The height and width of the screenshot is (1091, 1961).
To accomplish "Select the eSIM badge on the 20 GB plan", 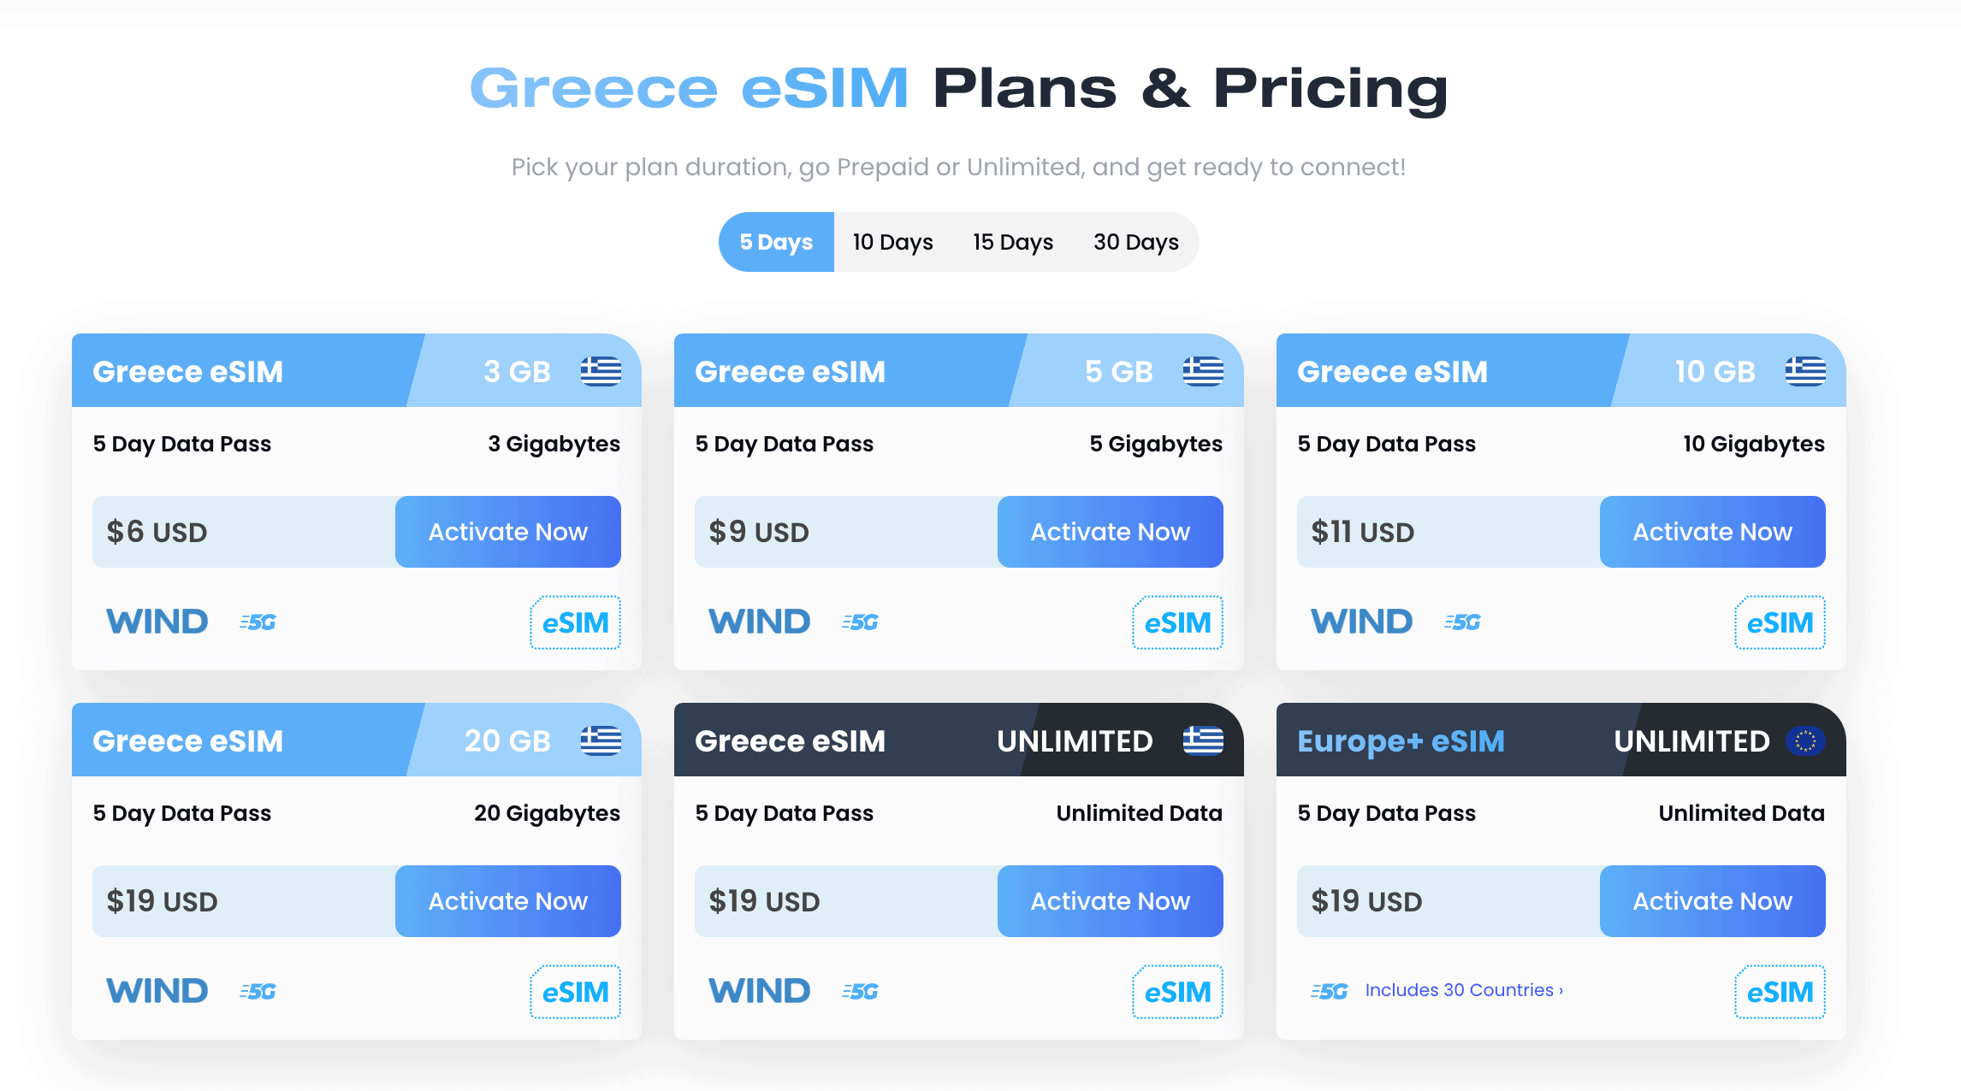I will click(x=575, y=992).
